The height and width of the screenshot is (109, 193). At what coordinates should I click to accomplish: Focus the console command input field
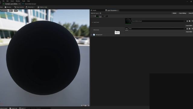[x=38, y=108]
